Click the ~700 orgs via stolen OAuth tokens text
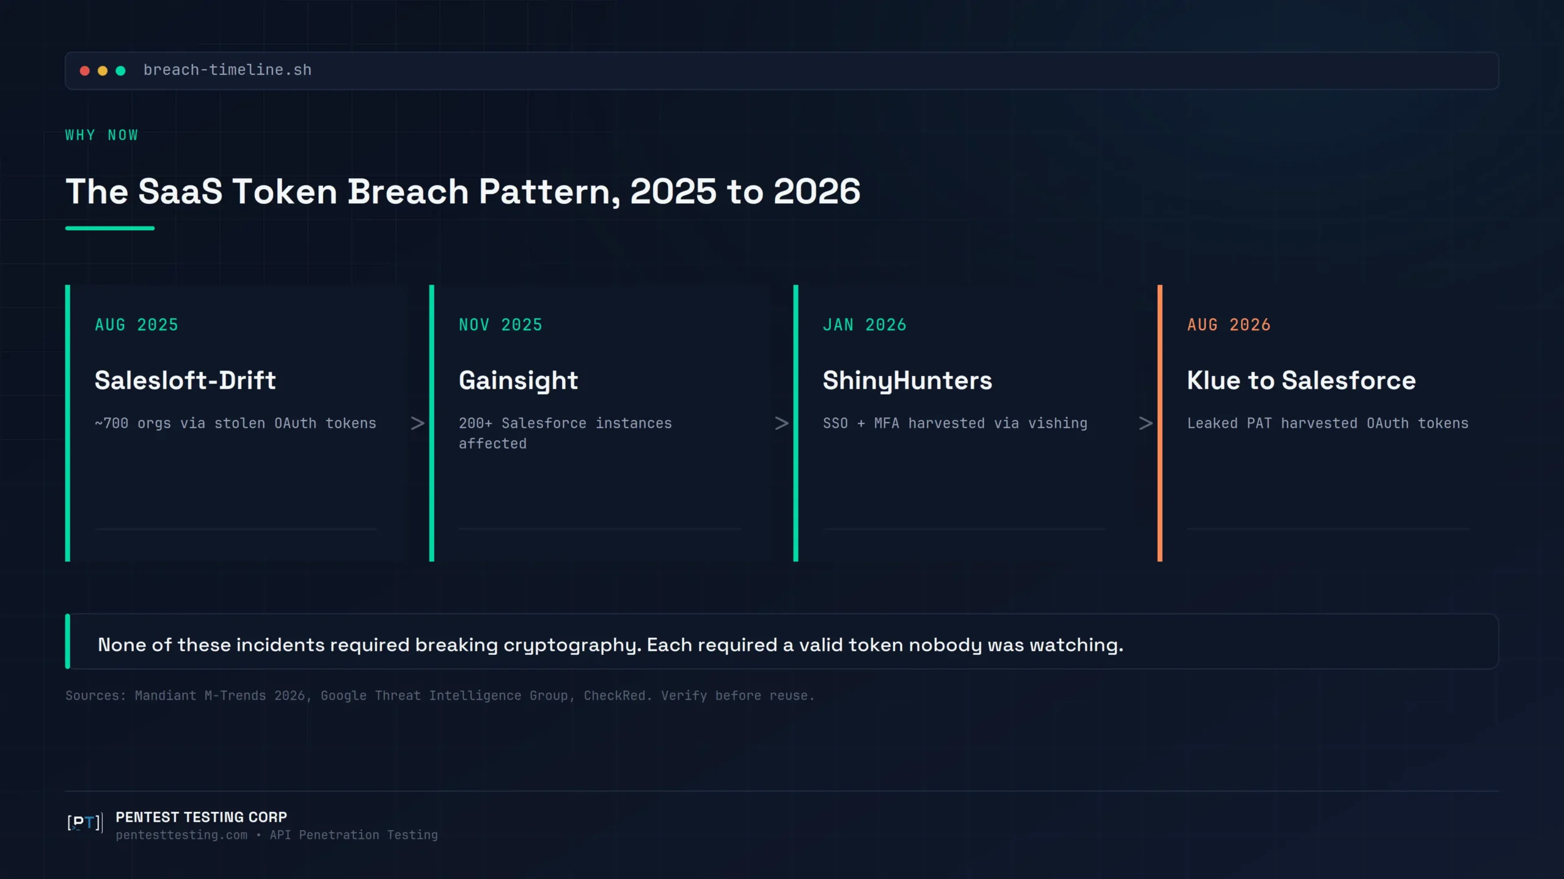 coord(236,423)
